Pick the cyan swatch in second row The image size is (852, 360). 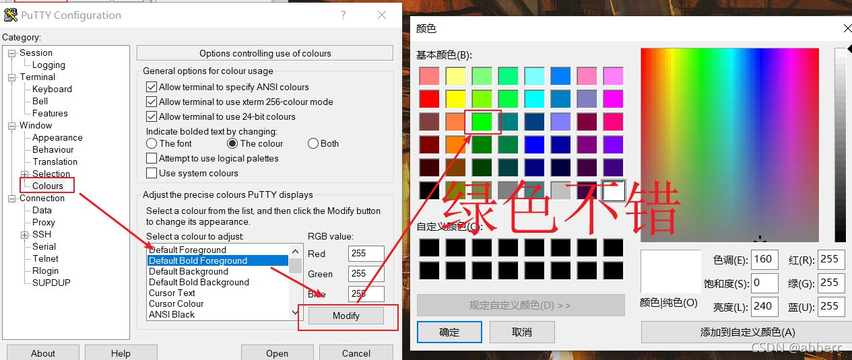[534, 99]
